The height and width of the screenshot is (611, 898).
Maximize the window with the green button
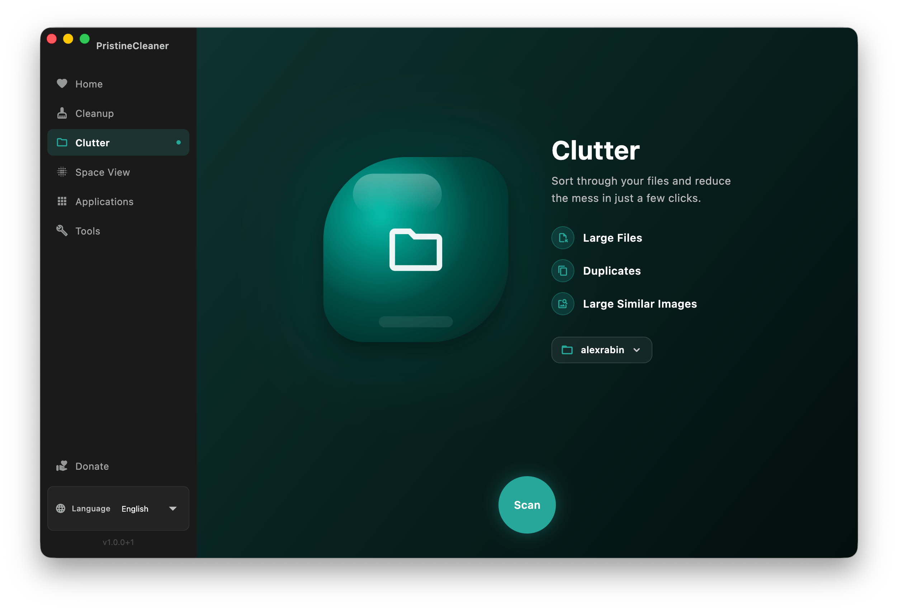[x=85, y=39]
